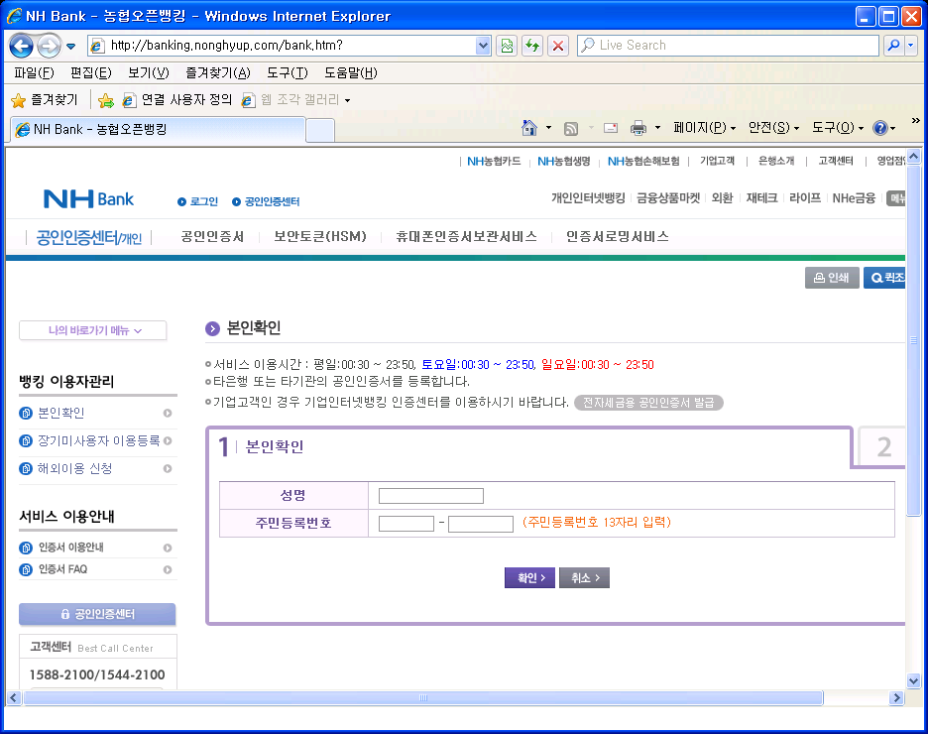The image size is (928, 734).
Task: Click the add to favorites bar icon
Action: pyautogui.click(x=106, y=100)
